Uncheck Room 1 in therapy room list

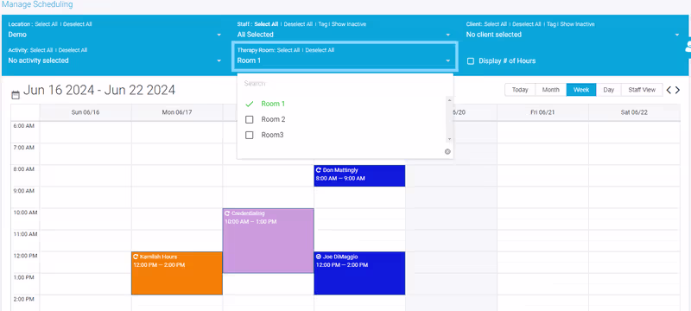[x=250, y=104]
